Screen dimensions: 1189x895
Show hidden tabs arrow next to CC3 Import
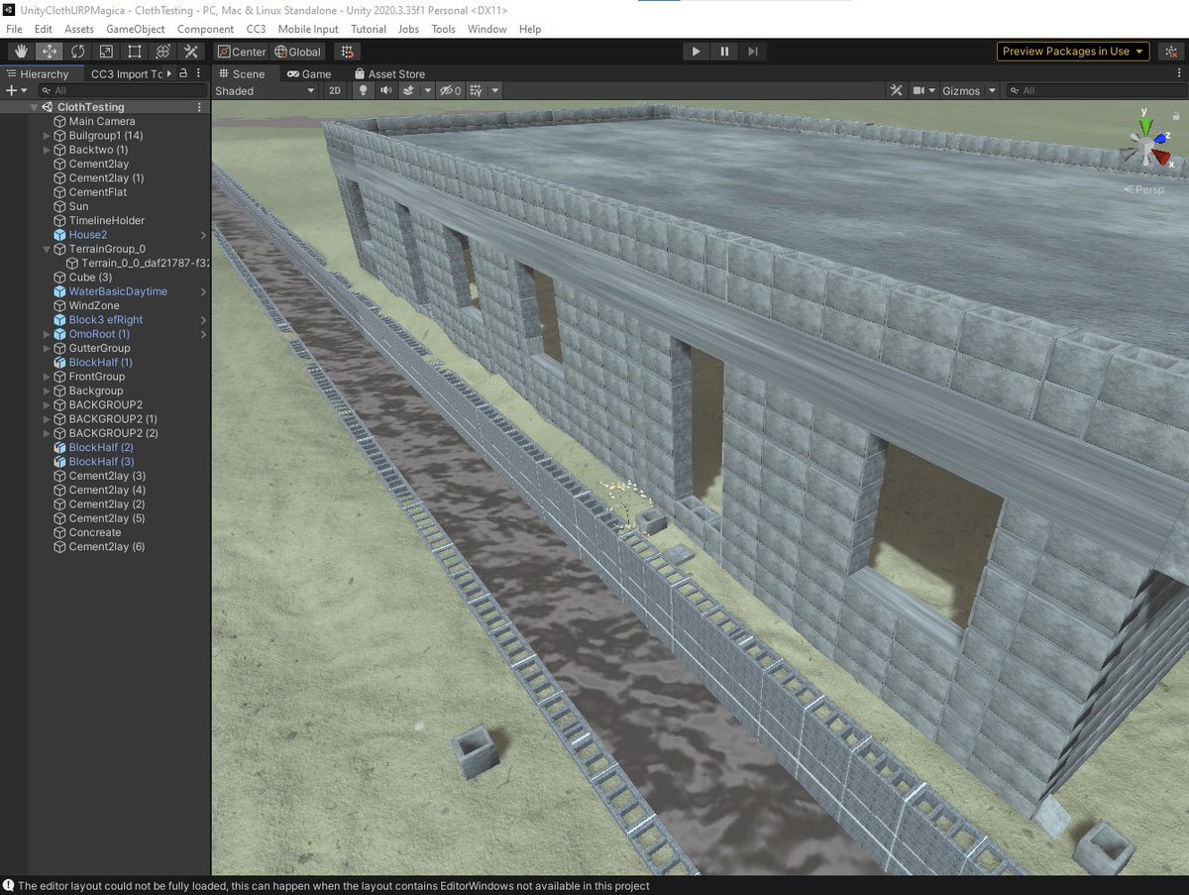[168, 73]
